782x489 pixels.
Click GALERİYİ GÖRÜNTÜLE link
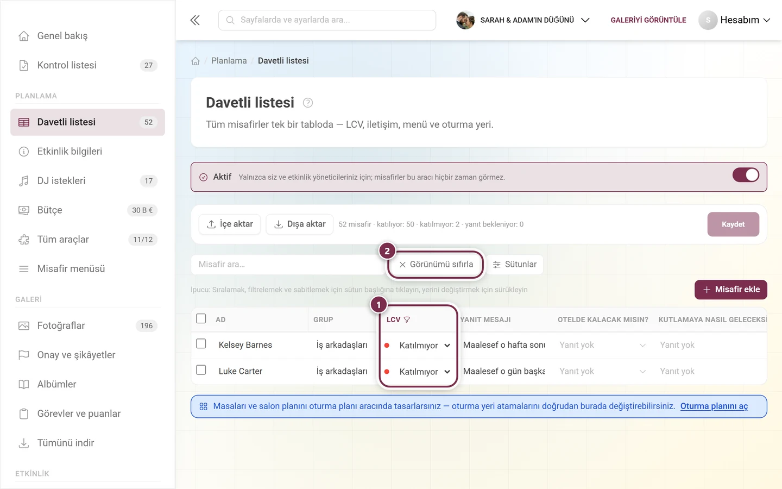648,20
